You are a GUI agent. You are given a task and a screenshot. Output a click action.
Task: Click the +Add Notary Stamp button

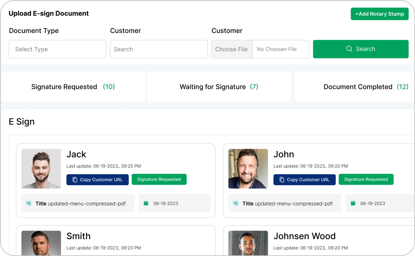click(379, 14)
